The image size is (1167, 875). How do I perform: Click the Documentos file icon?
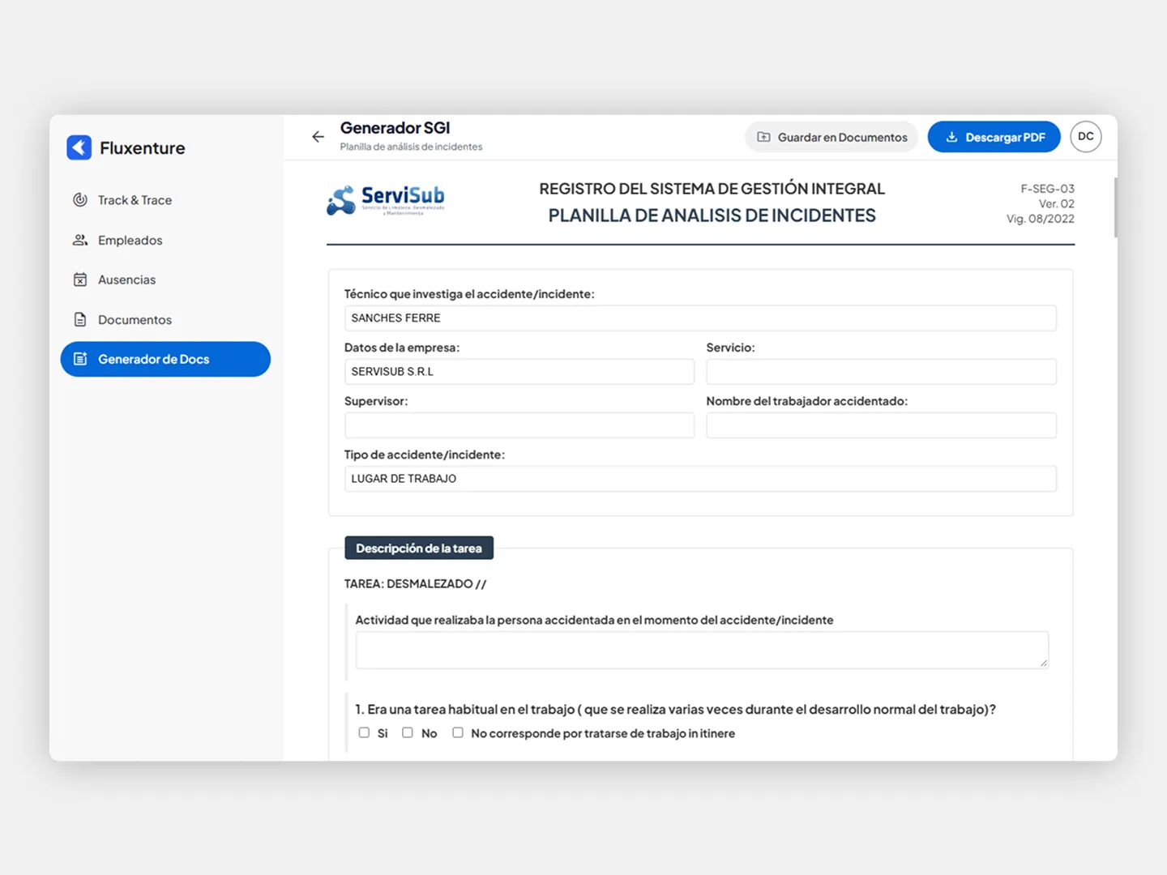80,319
